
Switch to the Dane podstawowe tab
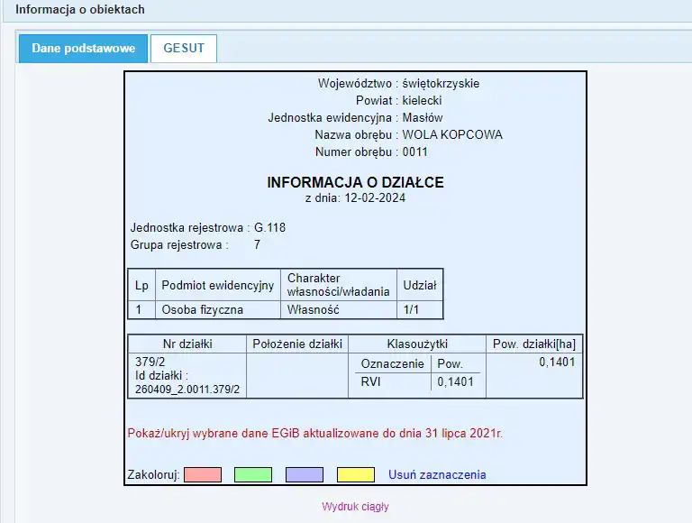pos(83,49)
